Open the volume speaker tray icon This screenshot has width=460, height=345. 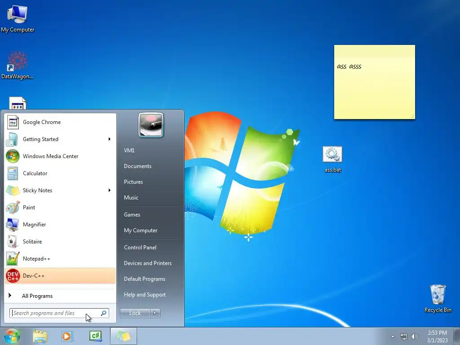point(415,336)
